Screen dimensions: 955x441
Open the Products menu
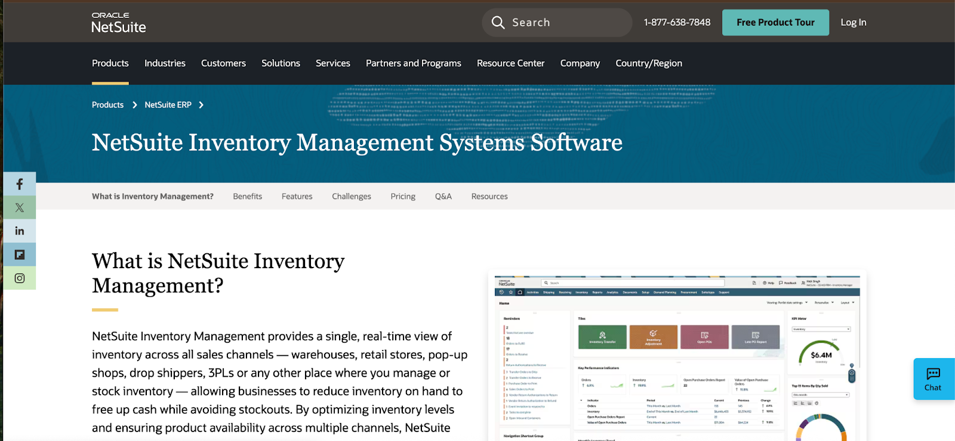click(x=110, y=63)
